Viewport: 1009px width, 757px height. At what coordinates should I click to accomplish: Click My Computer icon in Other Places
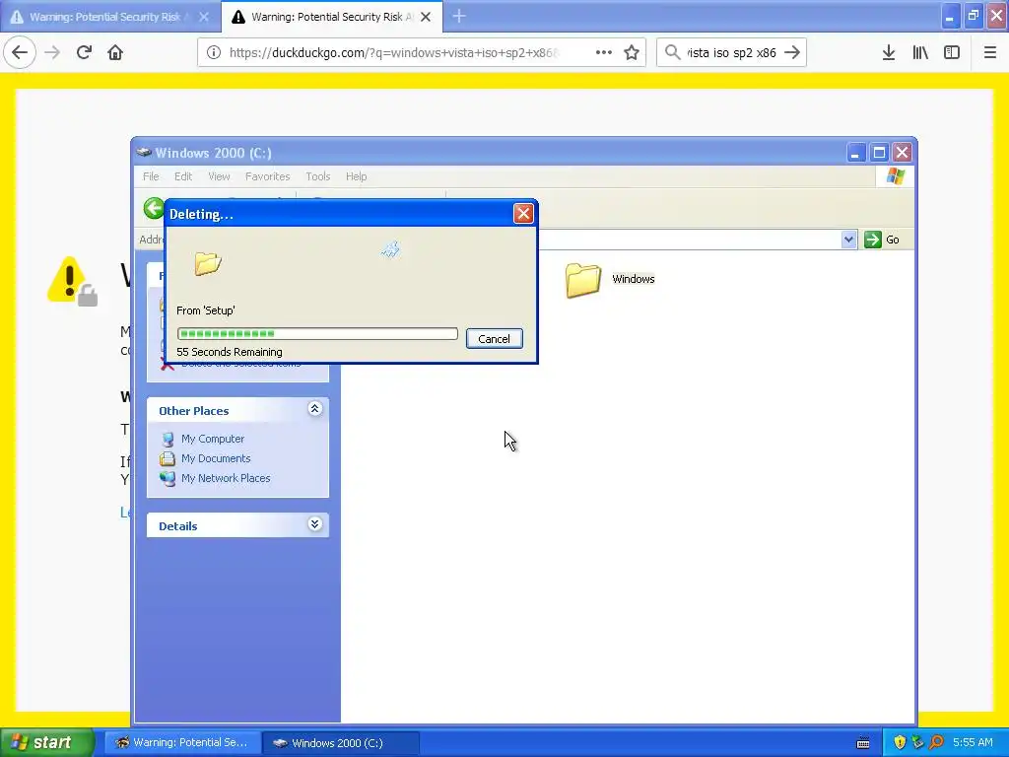tap(168, 439)
